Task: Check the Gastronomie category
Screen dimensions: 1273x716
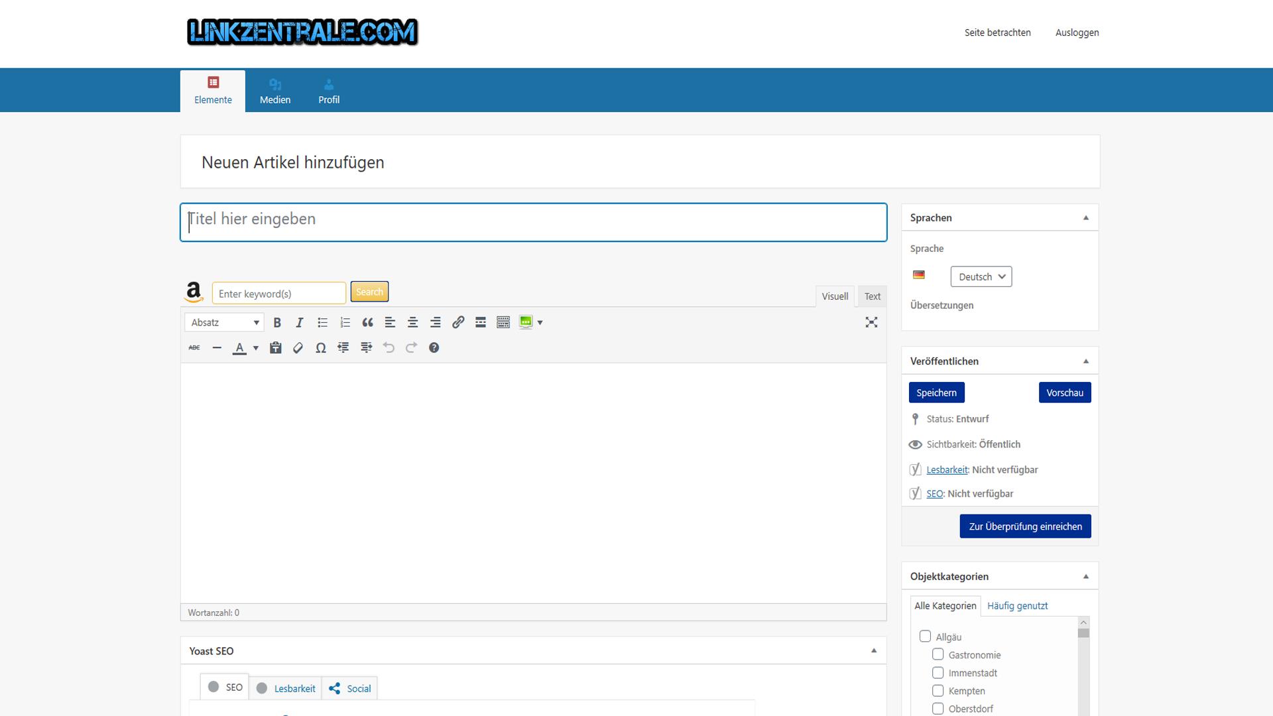Action: (938, 654)
